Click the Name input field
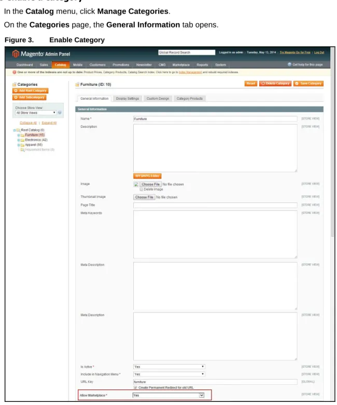 tap(215, 119)
